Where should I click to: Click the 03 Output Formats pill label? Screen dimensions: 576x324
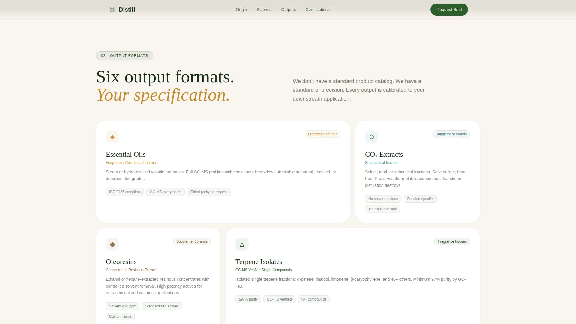point(124,56)
